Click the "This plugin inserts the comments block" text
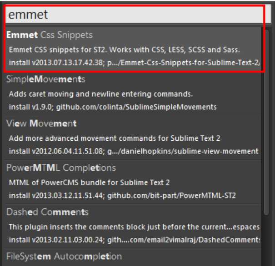 point(132,227)
